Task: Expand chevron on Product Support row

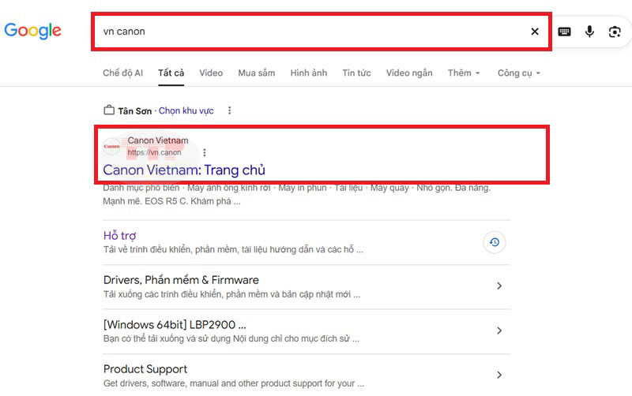Action: (499, 375)
